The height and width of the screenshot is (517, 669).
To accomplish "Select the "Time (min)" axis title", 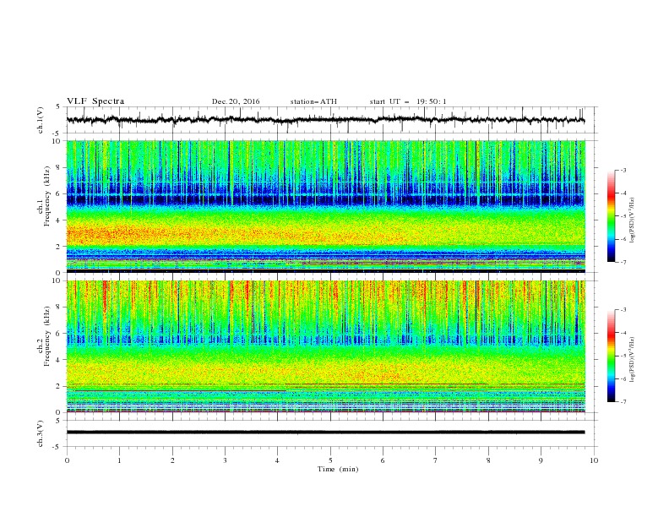I will tap(338, 469).
